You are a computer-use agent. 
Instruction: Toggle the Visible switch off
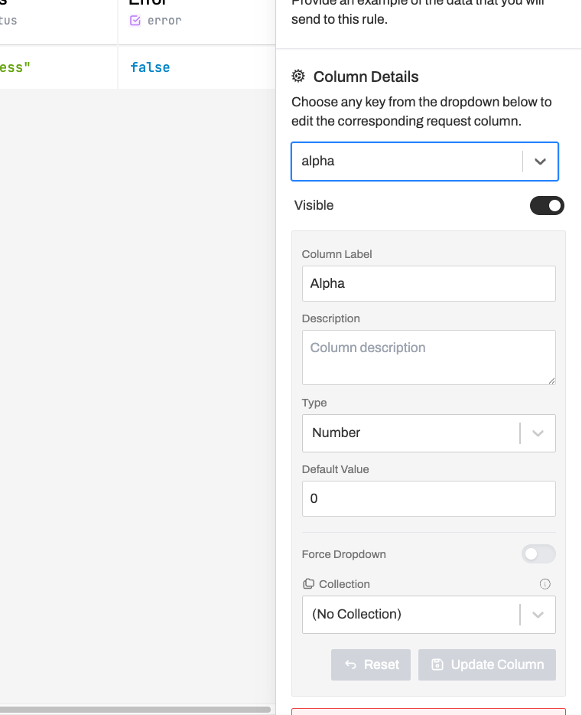point(547,205)
